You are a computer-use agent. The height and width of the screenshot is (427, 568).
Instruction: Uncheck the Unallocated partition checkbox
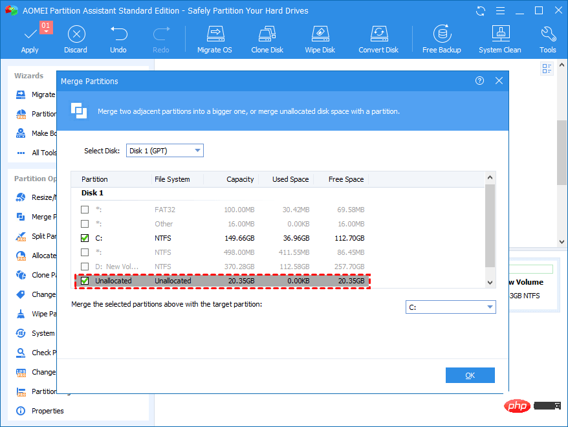85,281
